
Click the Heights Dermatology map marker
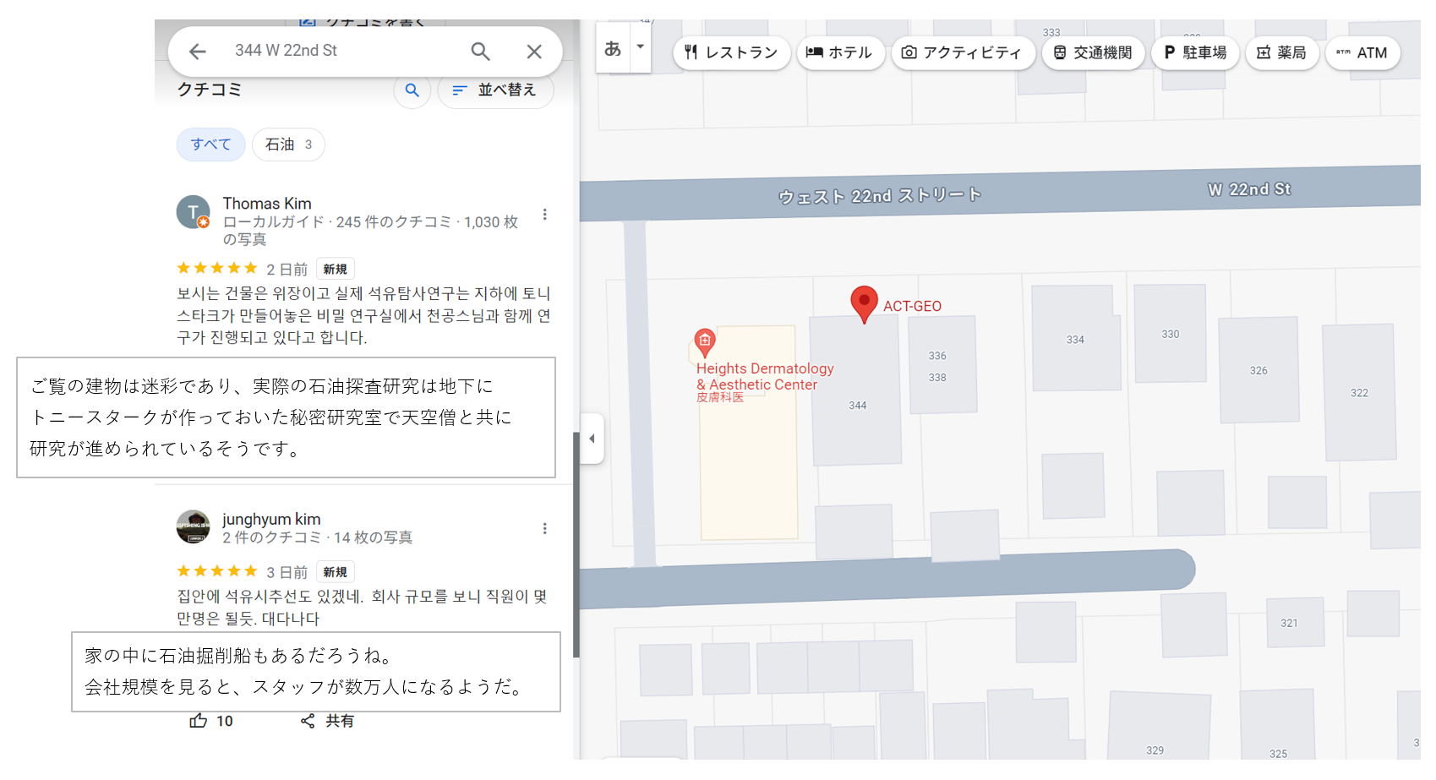click(705, 341)
